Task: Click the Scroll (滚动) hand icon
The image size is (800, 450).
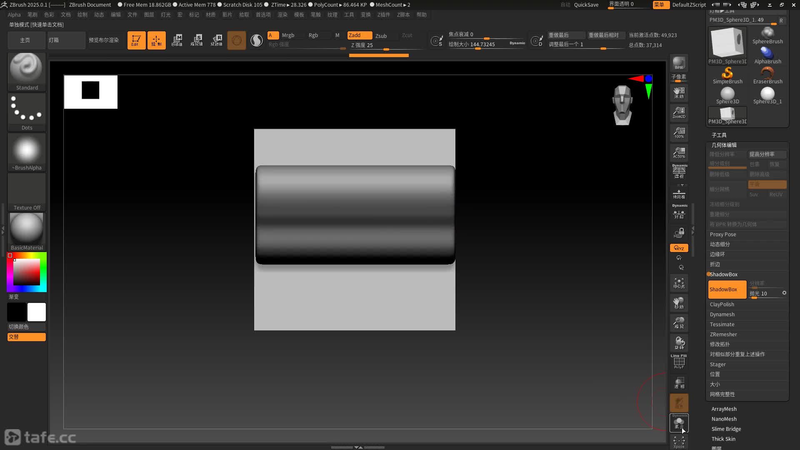Action: point(679,92)
